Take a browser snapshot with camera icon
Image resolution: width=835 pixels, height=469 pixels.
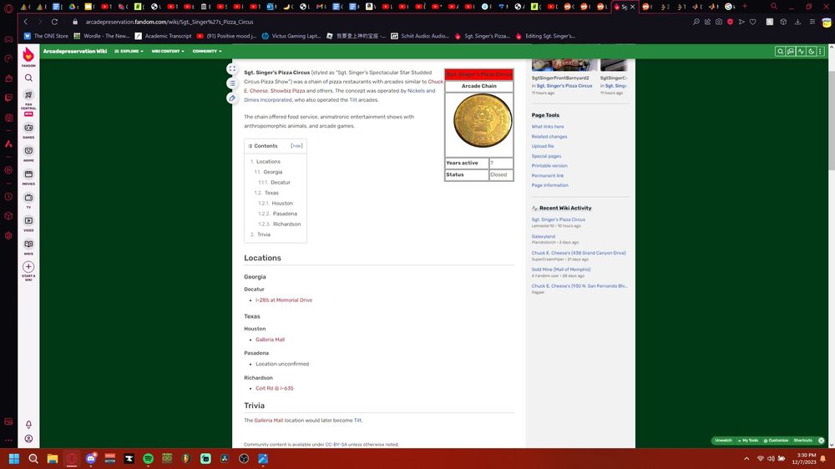pos(719,22)
